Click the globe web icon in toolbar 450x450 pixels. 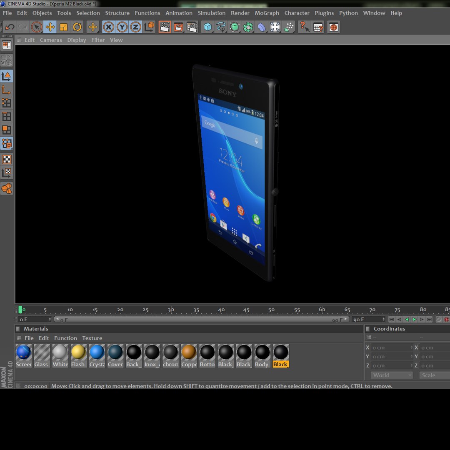[x=333, y=27]
